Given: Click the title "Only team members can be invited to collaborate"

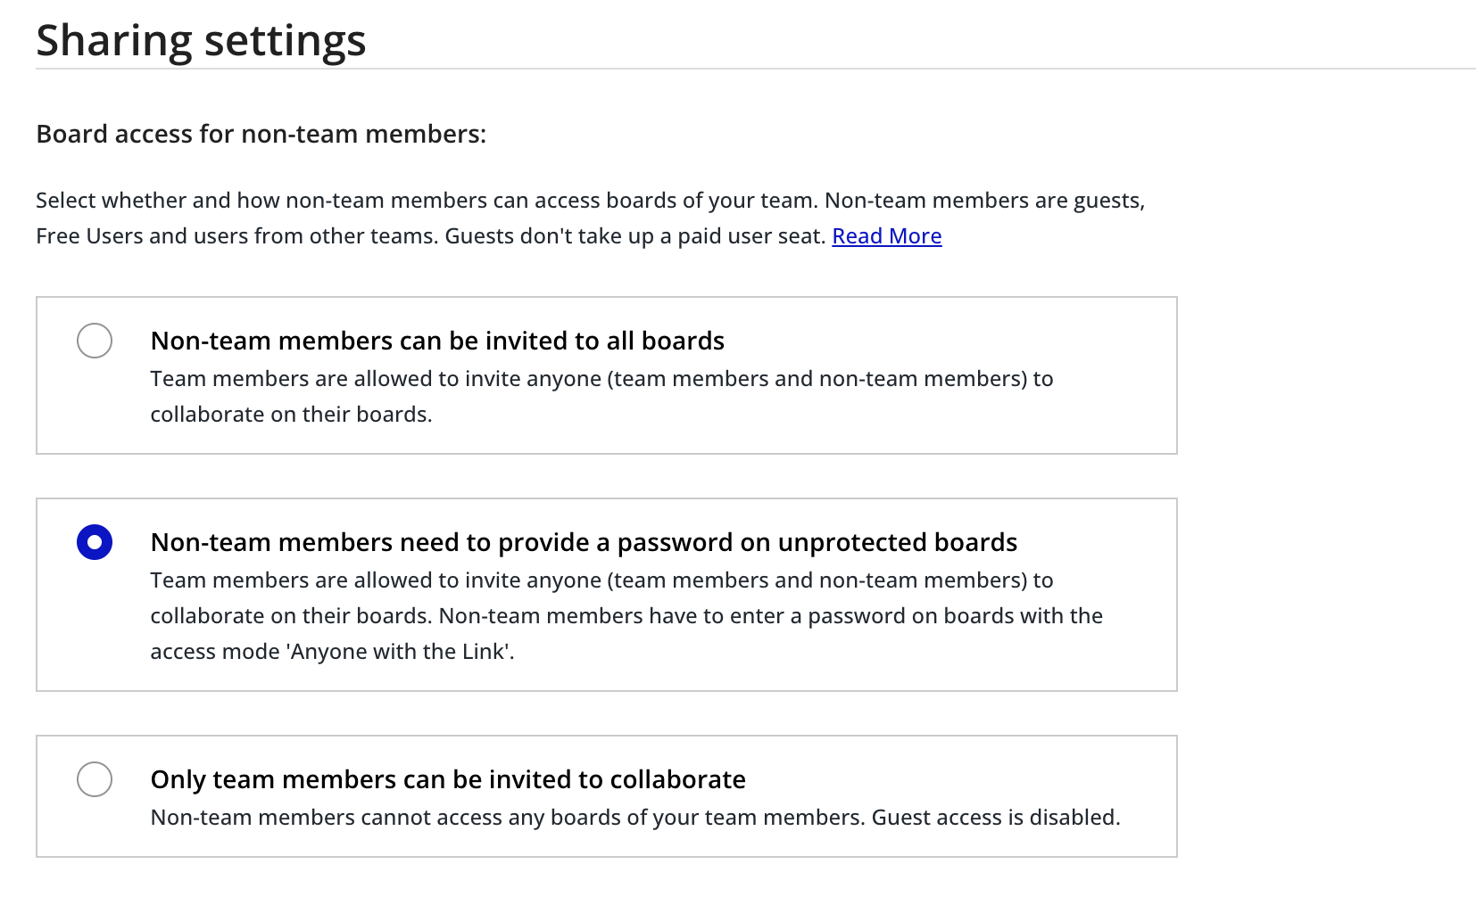Looking at the screenshot, I should click(448, 779).
